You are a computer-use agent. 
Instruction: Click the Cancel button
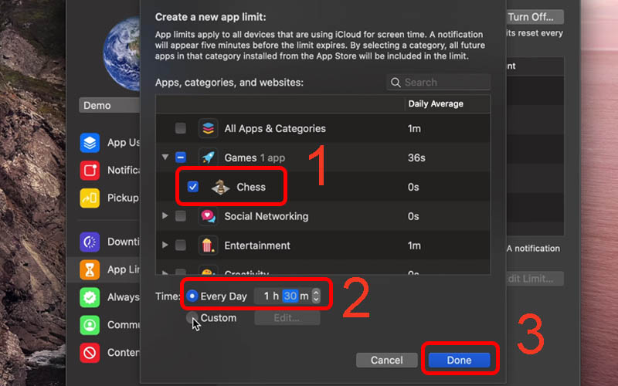[386, 360]
